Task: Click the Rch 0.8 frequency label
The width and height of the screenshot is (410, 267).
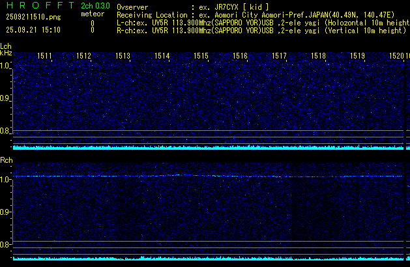Action: [x=6, y=244]
